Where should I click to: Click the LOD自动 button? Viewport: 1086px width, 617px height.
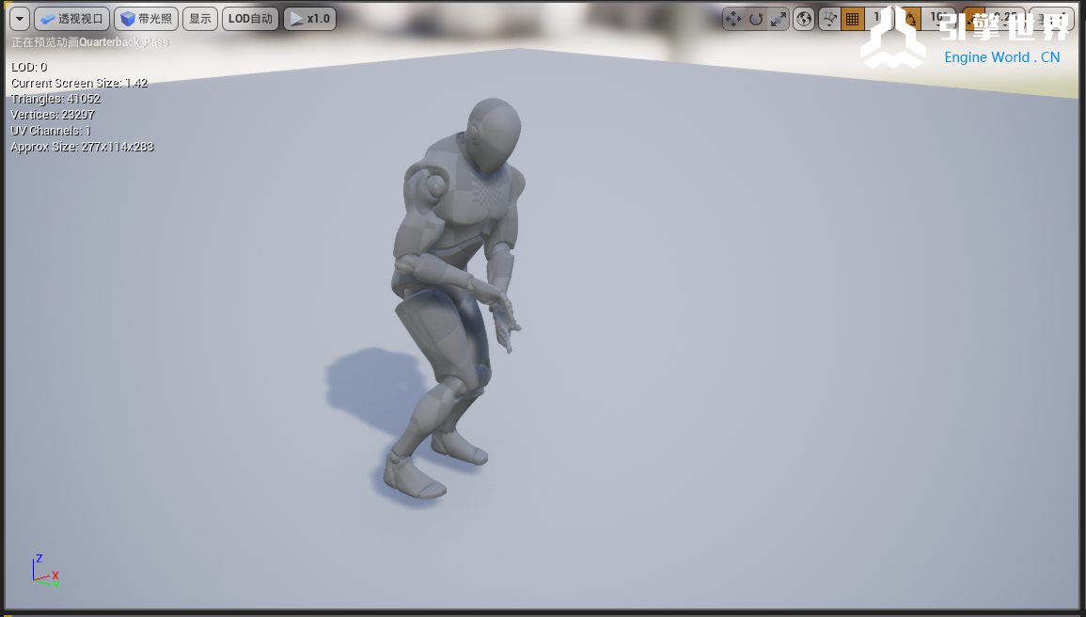pyautogui.click(x=250, y=19)
